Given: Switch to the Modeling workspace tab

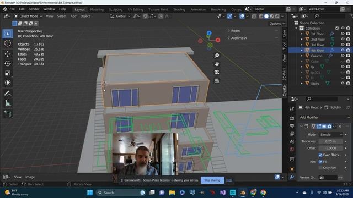Looking at the screenshot, I should tap(97, 9).
